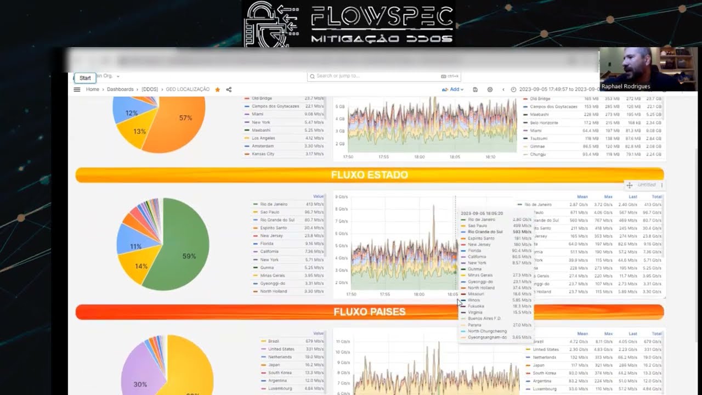Click the save dashboard icon

pos(475,89)
